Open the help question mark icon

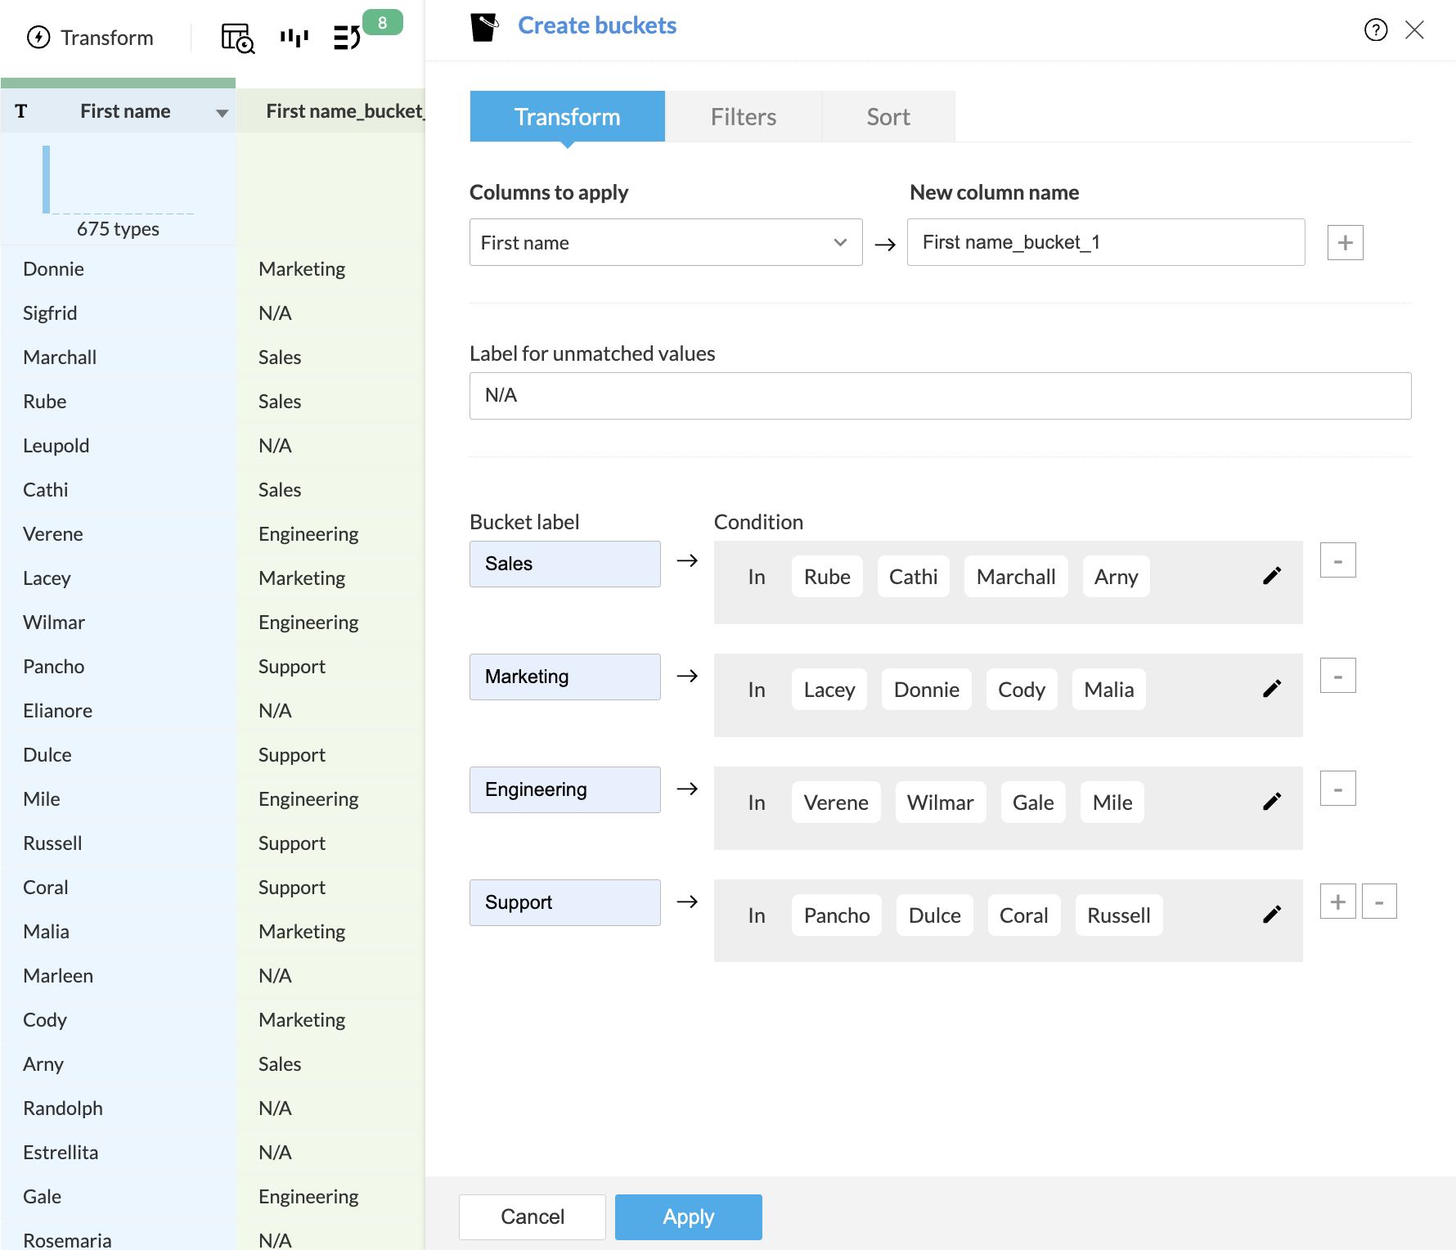pos(1376,30)
